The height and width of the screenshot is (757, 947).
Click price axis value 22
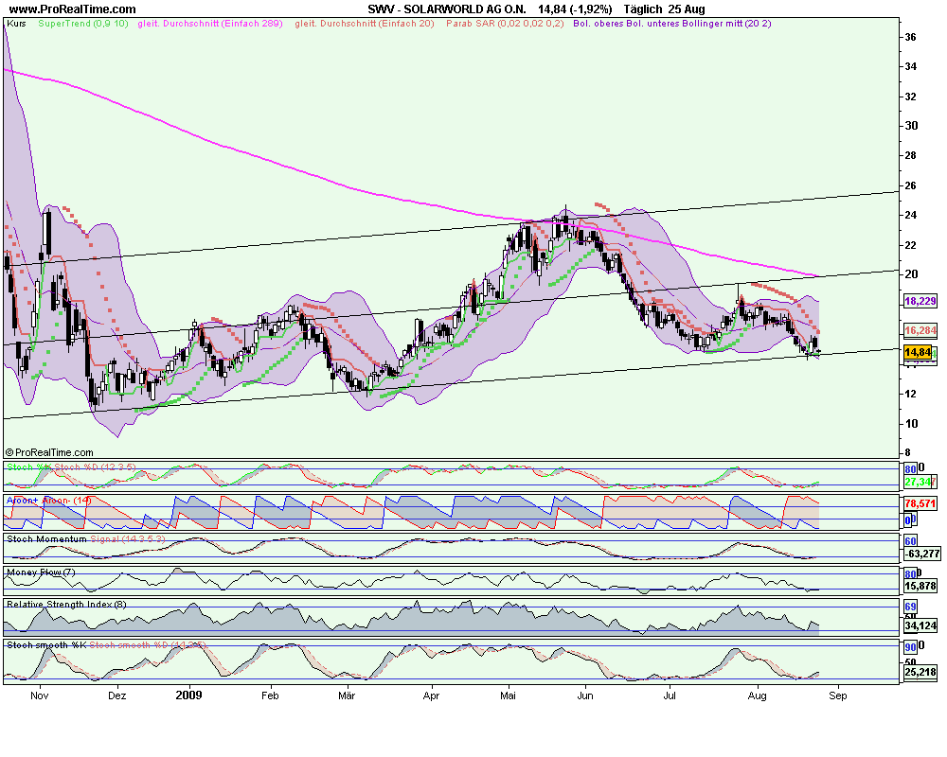(911, 245)
